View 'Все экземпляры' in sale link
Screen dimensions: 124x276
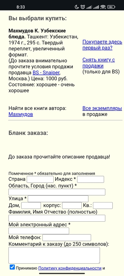pyautogui.click(x=102, y=108)
